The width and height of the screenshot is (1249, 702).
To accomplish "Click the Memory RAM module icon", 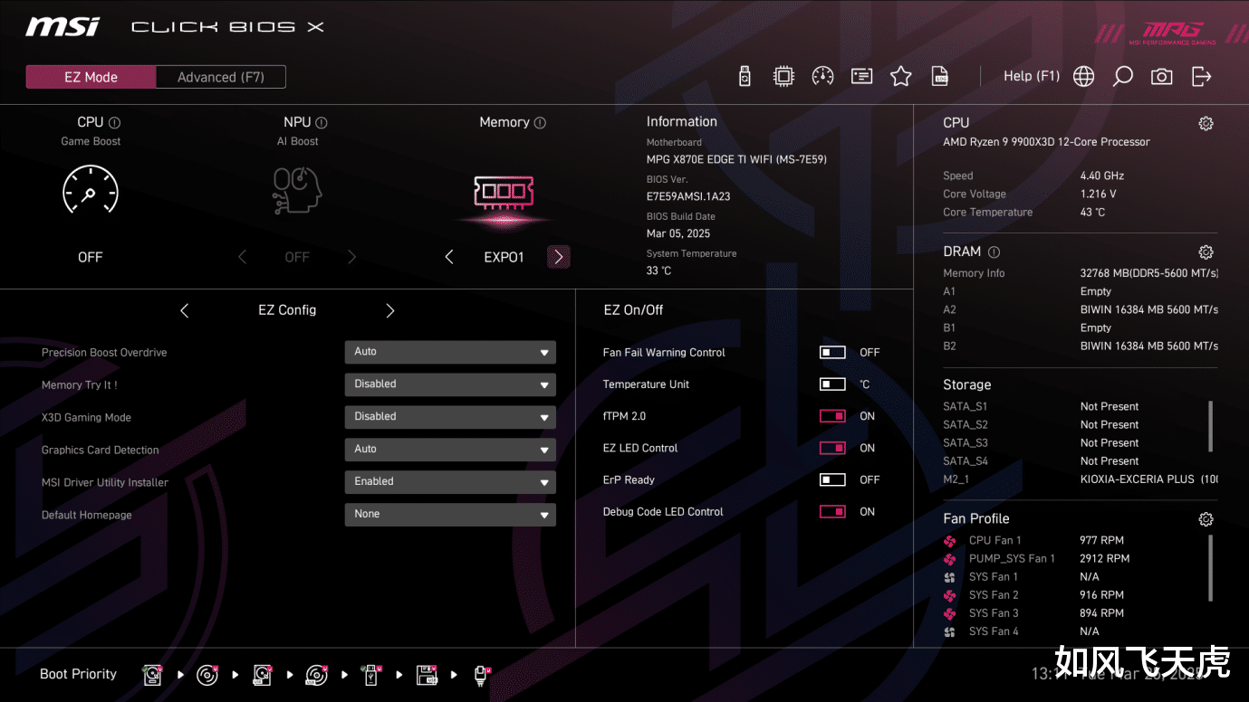I will pyautogui.click(x=504, y=191).
